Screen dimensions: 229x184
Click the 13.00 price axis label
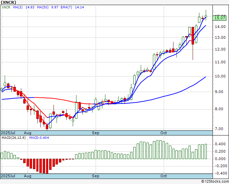(220, 37)
